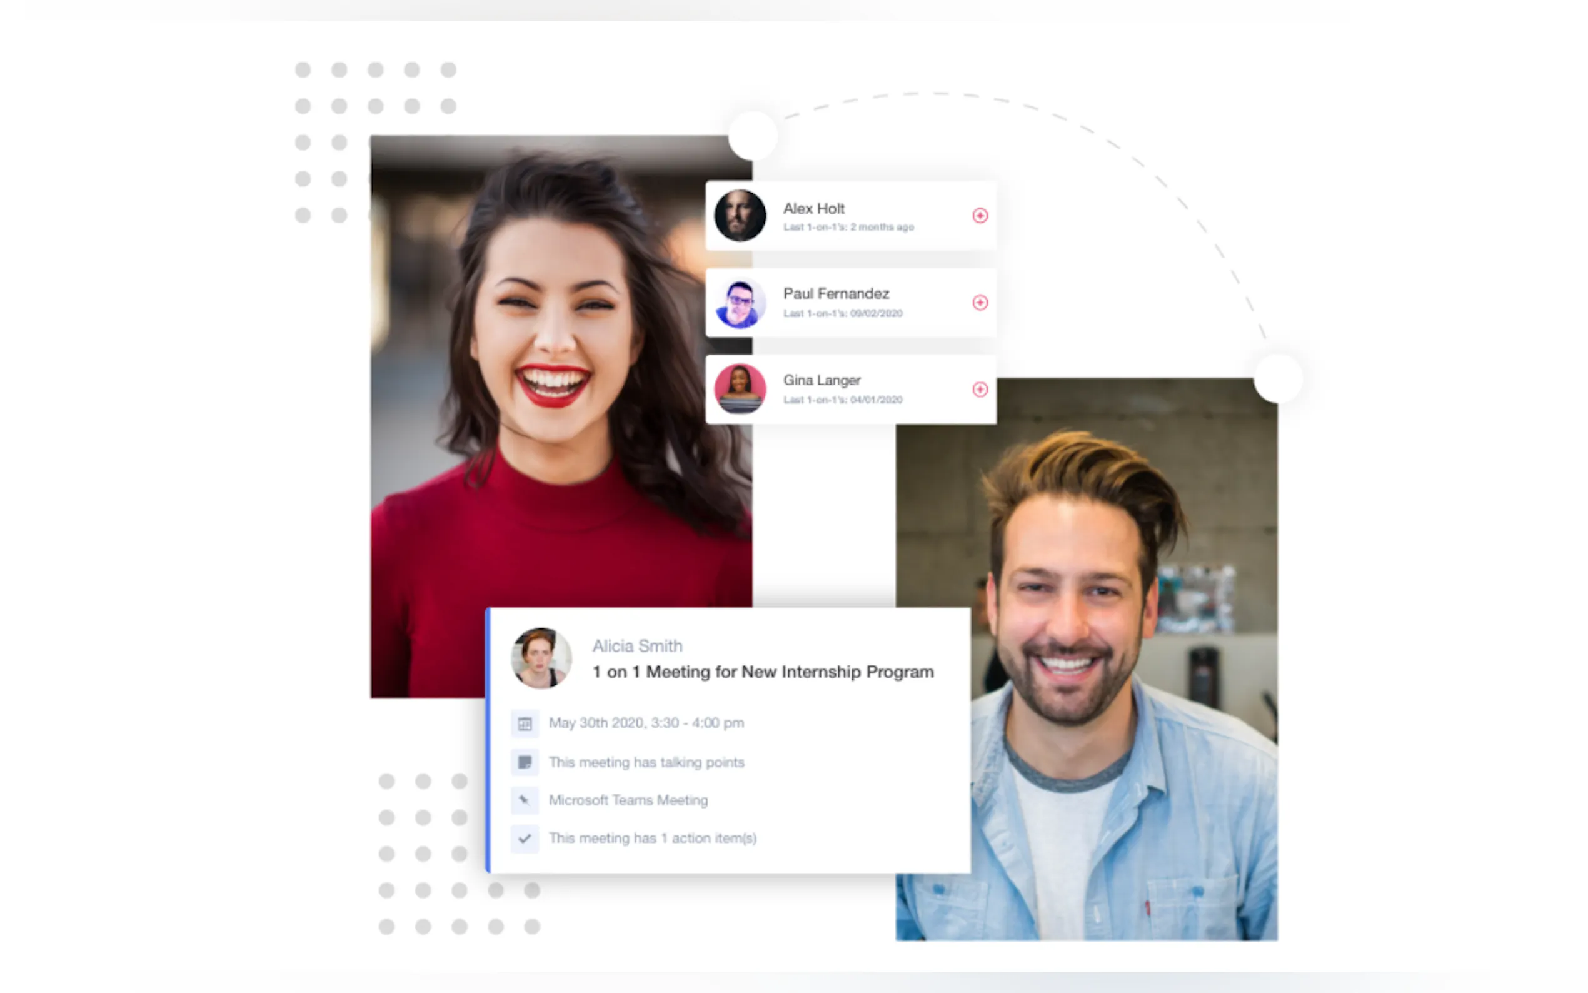The width and height of the screenshot is (1588, 993).
Task: Open the 1 on 1 Meeting for New Internship Program title
Action: pos(762,672)
